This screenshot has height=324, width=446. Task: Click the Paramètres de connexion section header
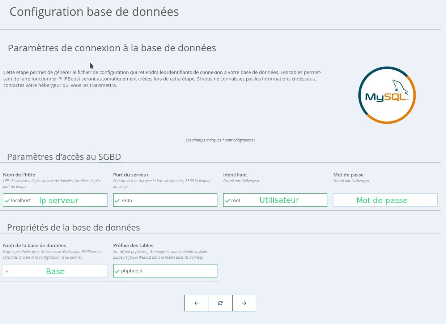point(112,48)
